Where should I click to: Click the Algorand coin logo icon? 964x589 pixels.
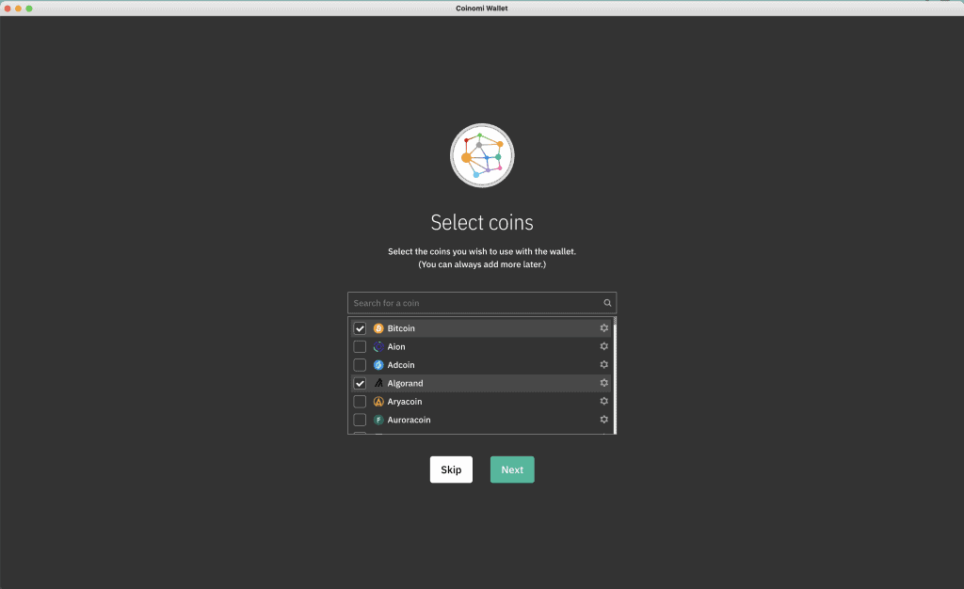pyautogui.click(x=378, y=383)
